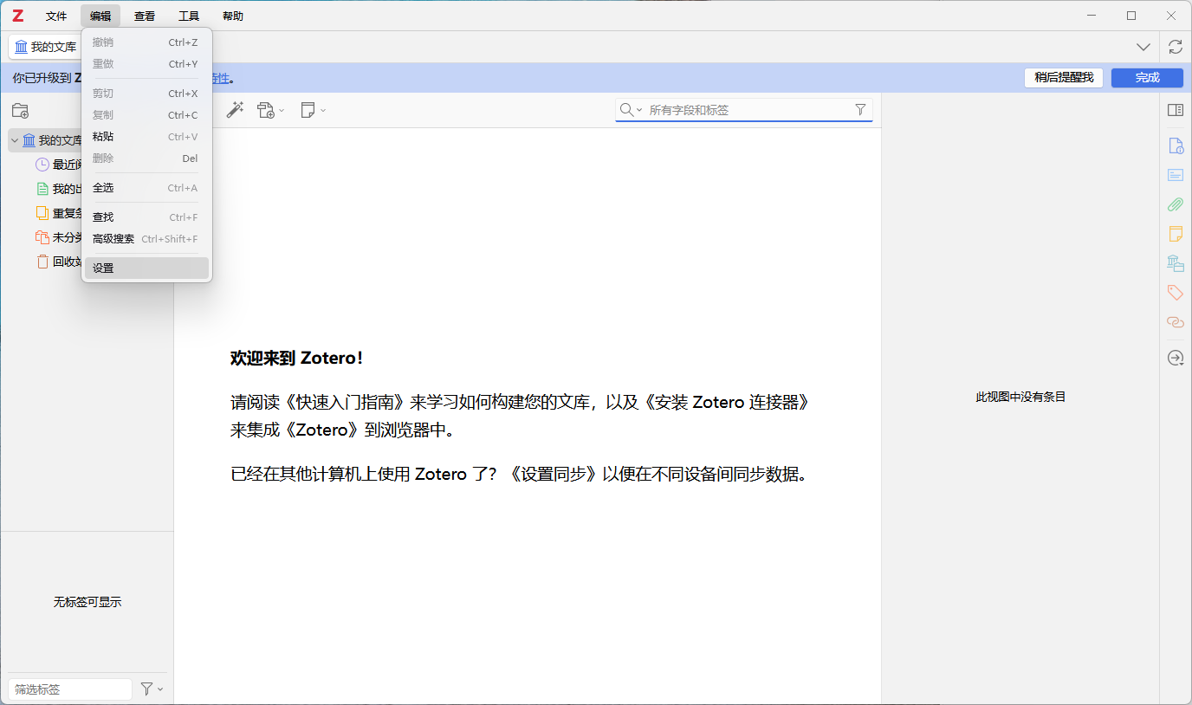Click the new note toolbar icon
Screen dimensions: 1192x705
click(308, 110)
